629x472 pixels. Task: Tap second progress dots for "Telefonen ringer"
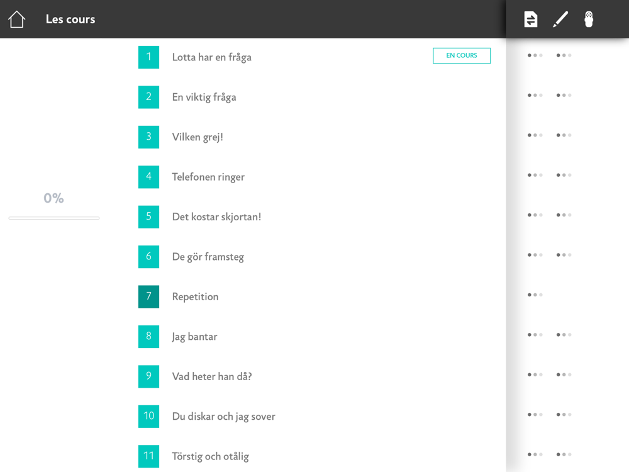click(x=564, y=175)
